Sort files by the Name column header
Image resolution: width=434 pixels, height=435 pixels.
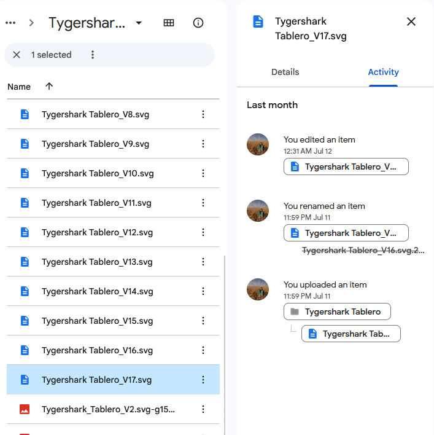[19, 87]
